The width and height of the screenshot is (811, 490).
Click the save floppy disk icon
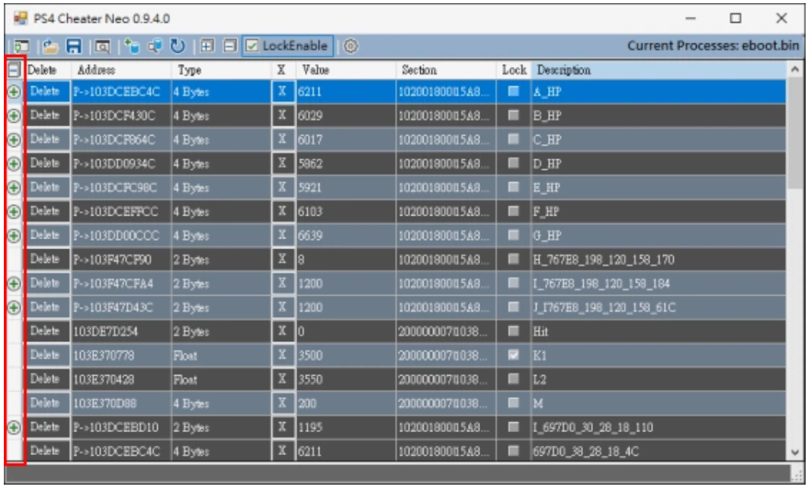click(x=74, y=46)
